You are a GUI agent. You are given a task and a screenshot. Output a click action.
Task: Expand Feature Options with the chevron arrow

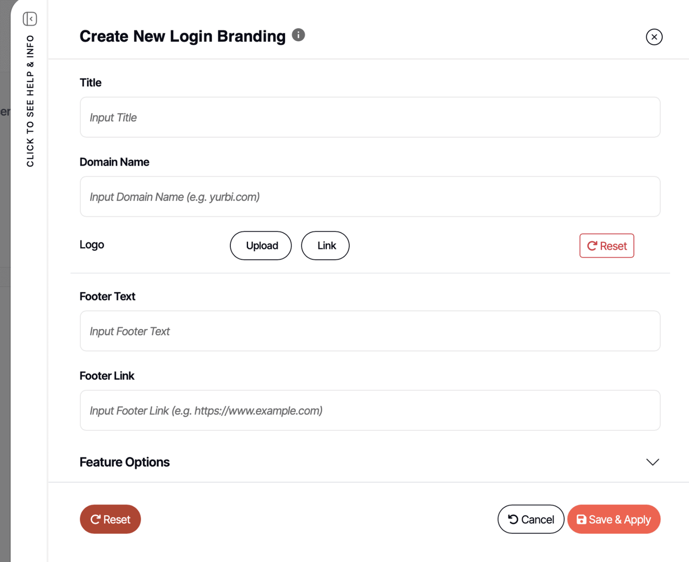(x=652, y=462)
